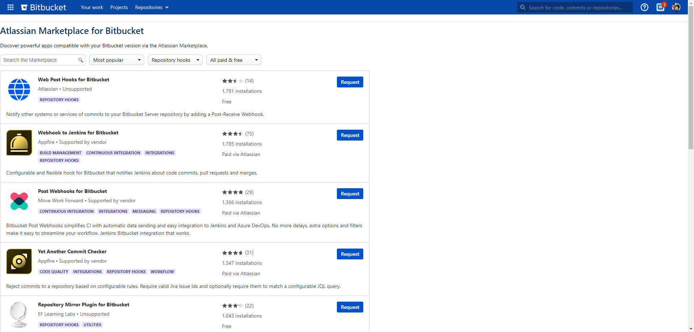Click Repository Hooks tag on Web Post Hooks
The image size is (694, 332).
pos(59,100)
